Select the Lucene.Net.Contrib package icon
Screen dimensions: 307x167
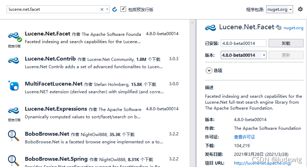pos(14,61)
